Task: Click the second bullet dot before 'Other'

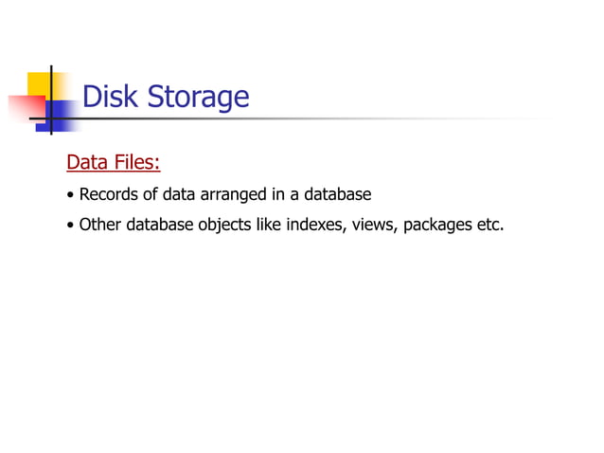Action: (70, 225)
